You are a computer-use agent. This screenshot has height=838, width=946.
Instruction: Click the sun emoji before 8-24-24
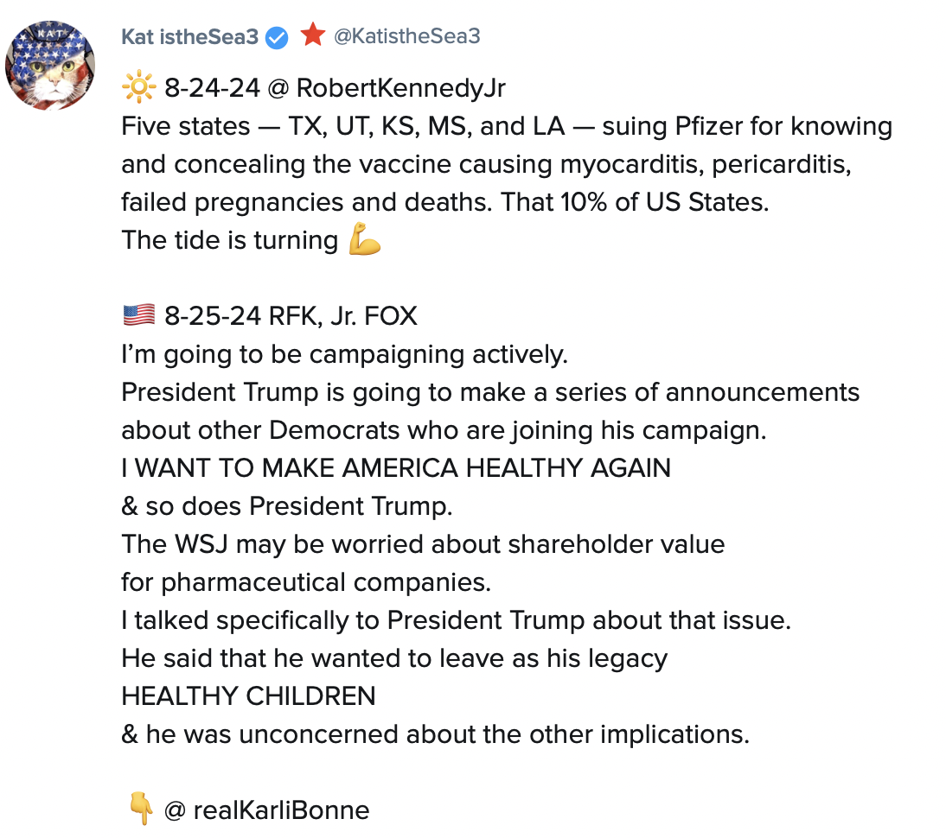[138, 87]
